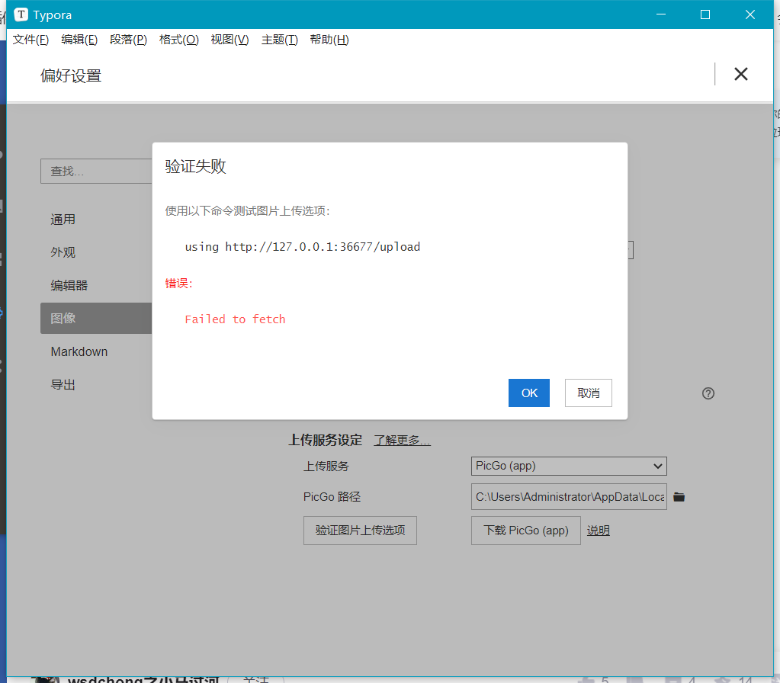Open the 视图(V) menu
Image resolution: width=780 pixels, height=683 pixels.
click(x=230, y=40)
